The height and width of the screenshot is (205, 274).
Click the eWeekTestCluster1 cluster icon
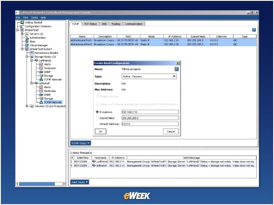(27, 49)
